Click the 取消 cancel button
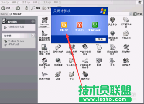Viewport: 144px width, 104px height. click(x=101, y=39)
